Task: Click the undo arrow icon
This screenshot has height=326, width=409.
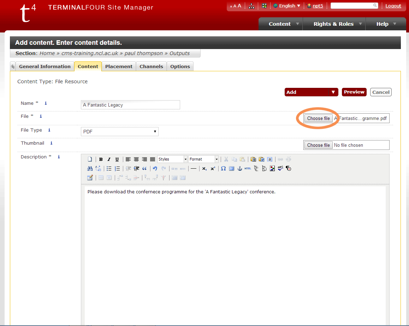Action: click(x=155, y=169)
